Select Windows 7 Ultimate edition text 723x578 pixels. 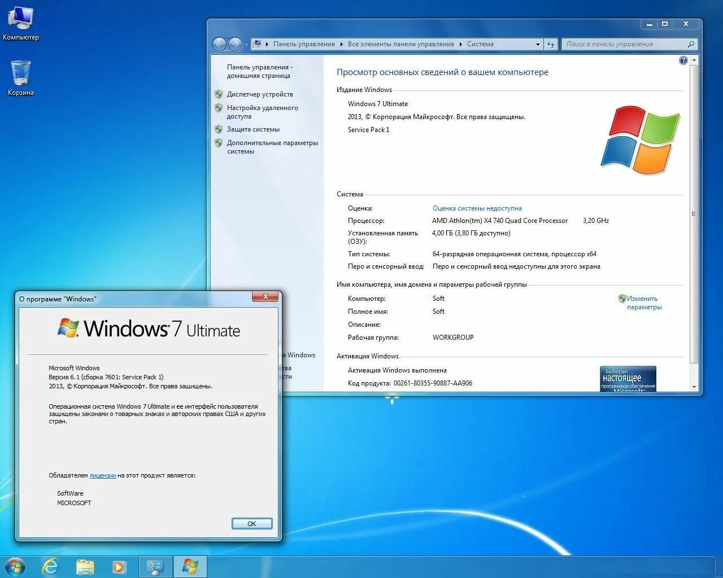(x=378, y=104)
